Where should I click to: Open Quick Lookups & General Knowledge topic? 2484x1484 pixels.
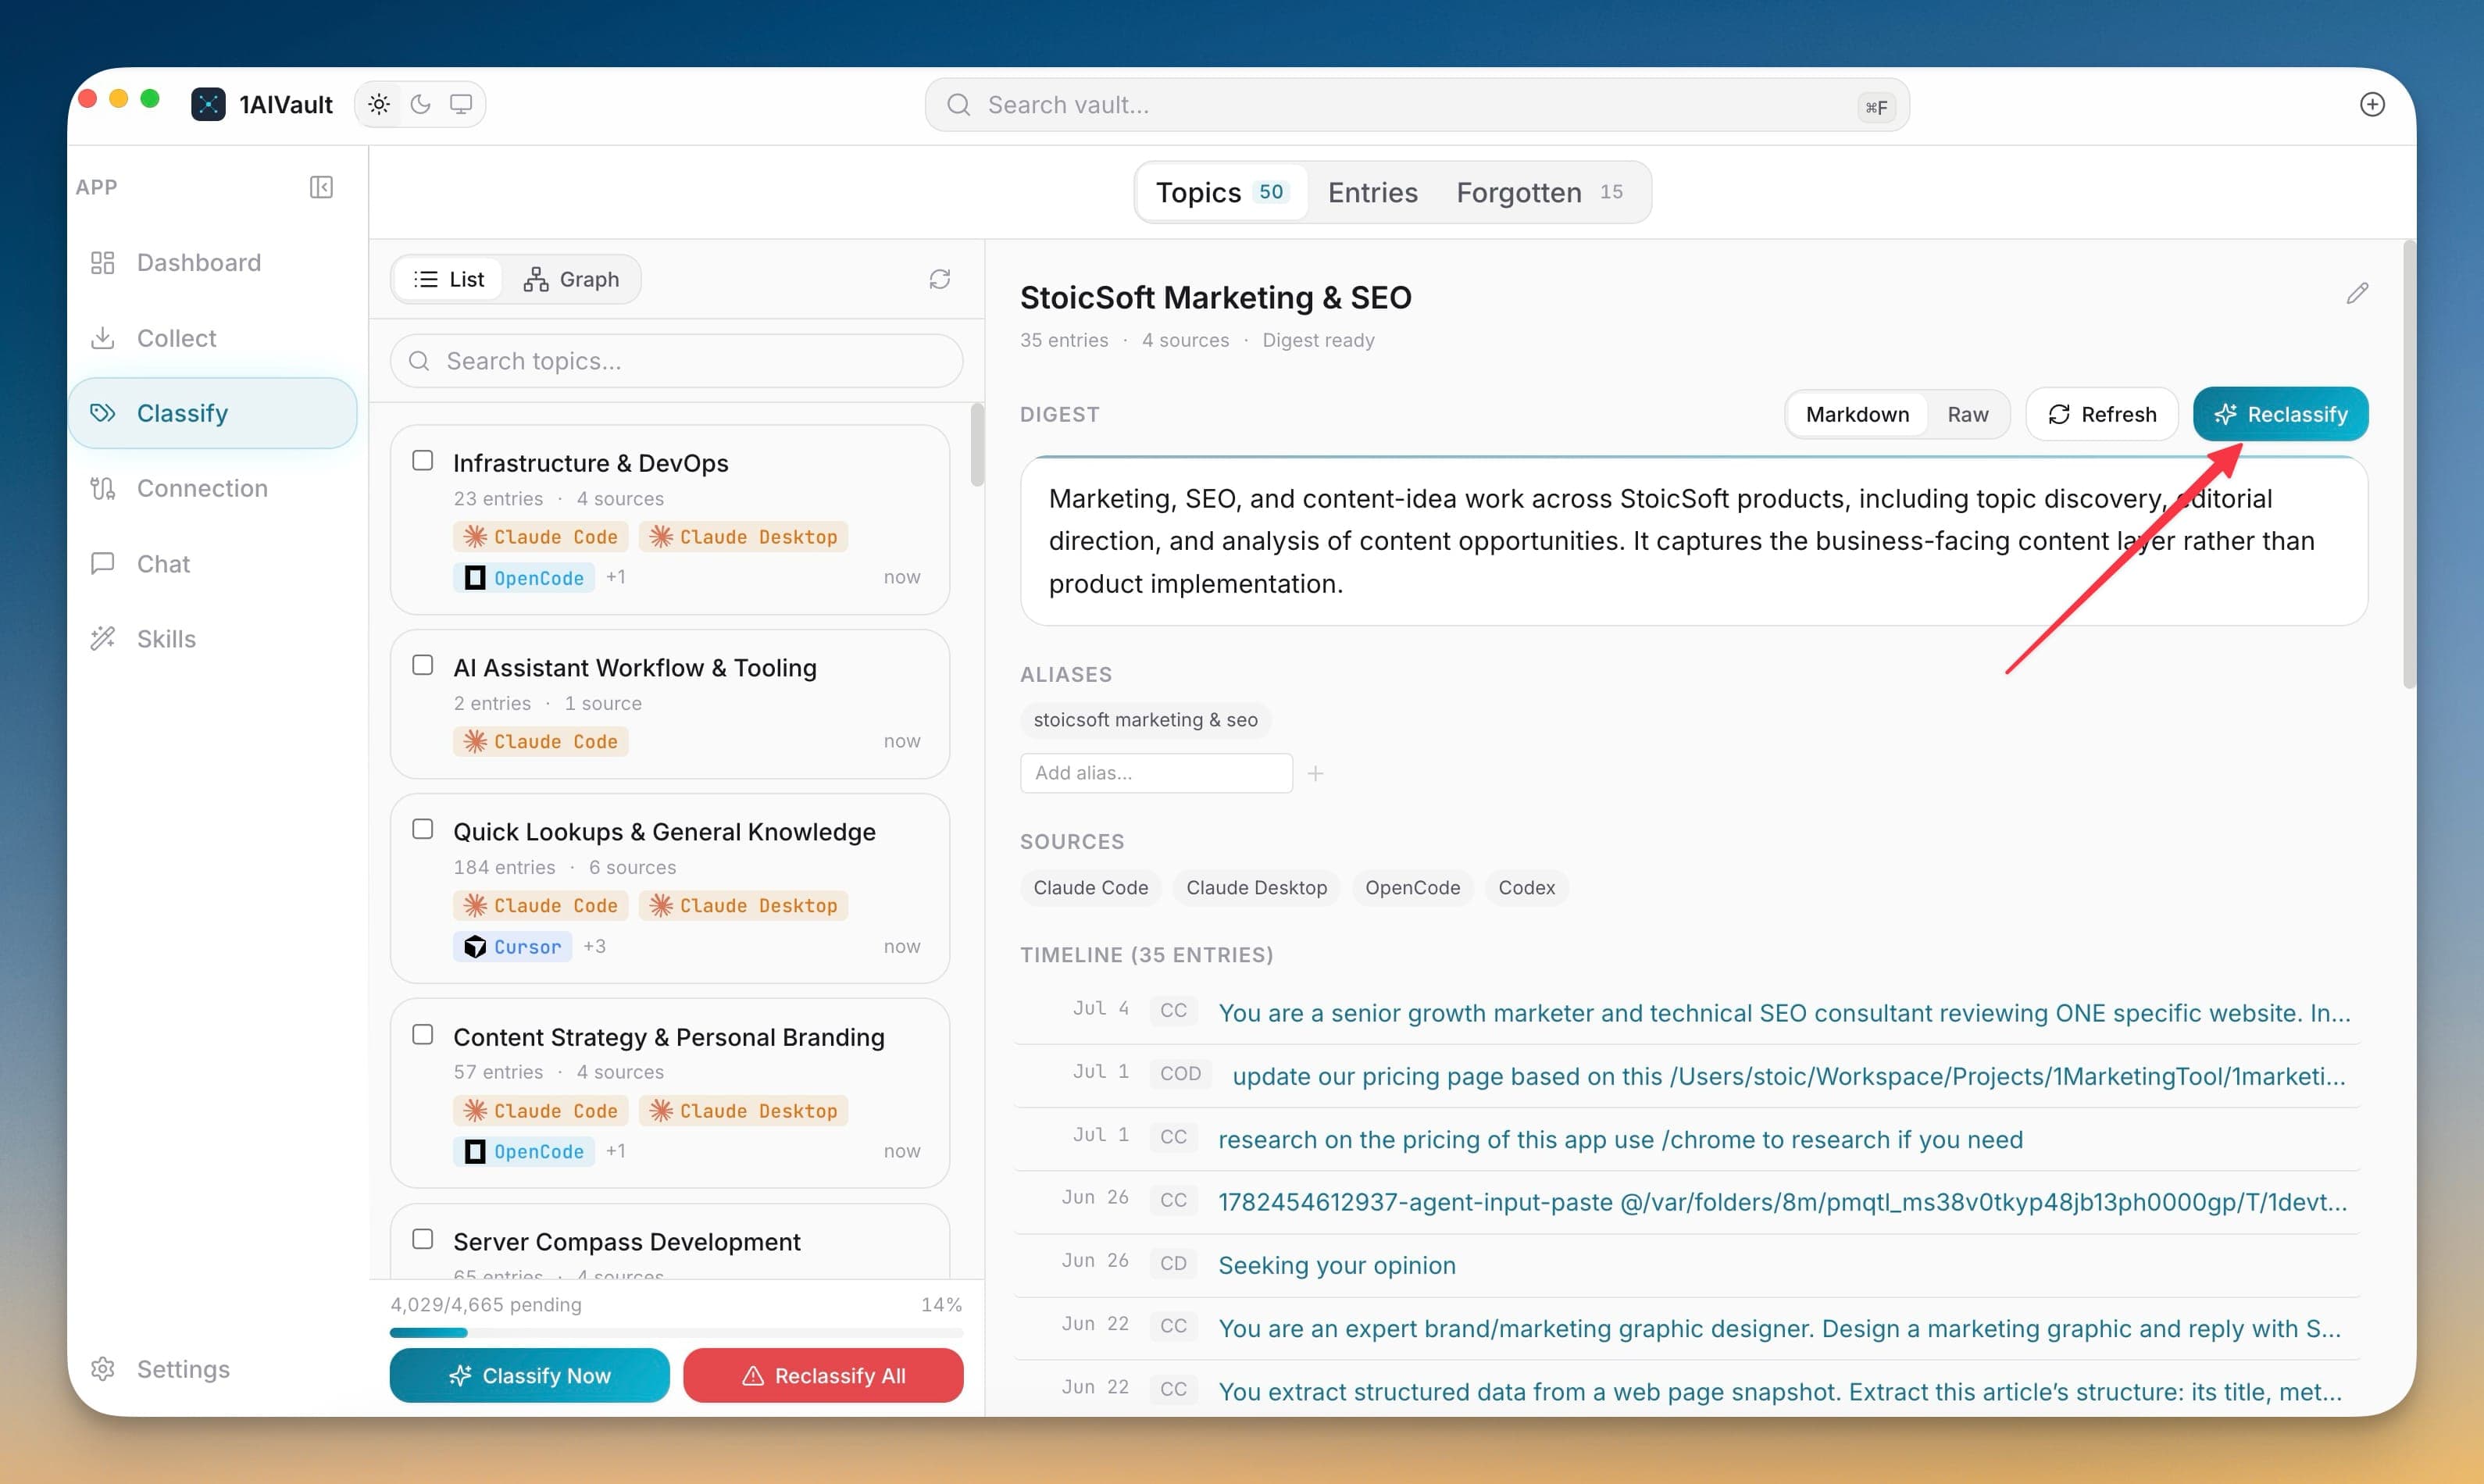664,832
